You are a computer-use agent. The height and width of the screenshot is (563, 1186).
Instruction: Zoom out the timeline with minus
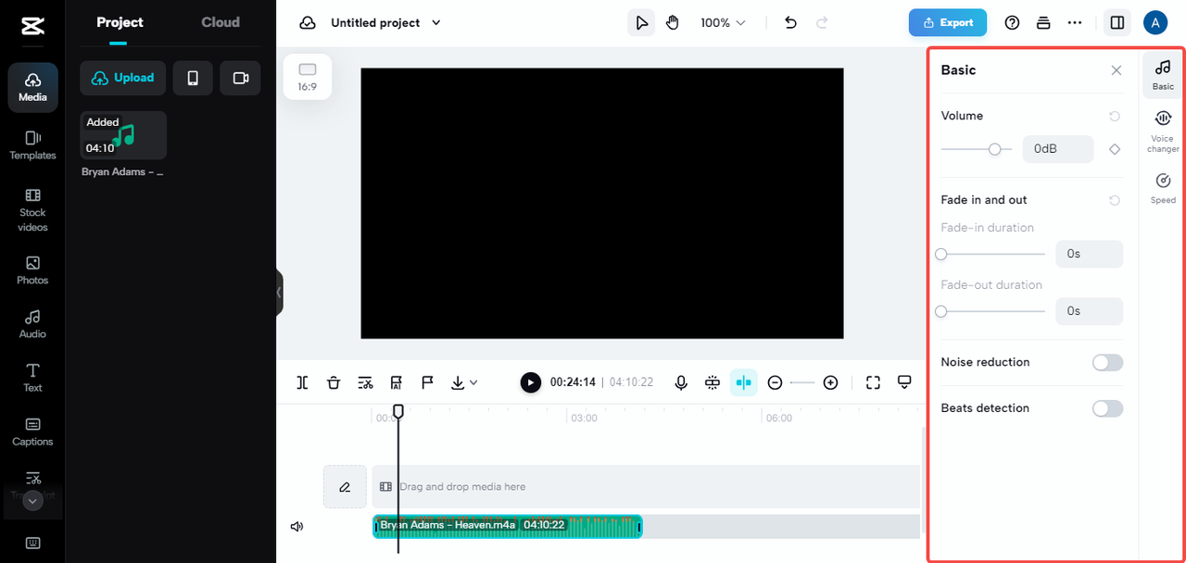[x=776, y=382]
